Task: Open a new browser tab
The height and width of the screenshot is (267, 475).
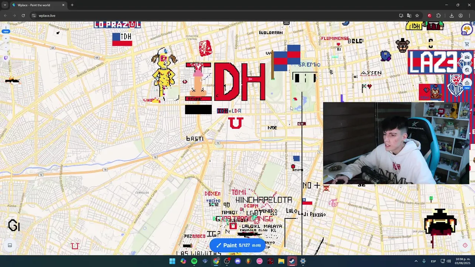Action: [72, 5]
